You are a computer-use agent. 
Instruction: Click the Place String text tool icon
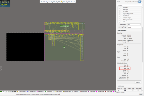72,2
